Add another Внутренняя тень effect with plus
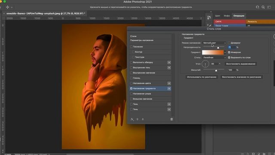This screenshot has height=155, width=275. (169, 68)
